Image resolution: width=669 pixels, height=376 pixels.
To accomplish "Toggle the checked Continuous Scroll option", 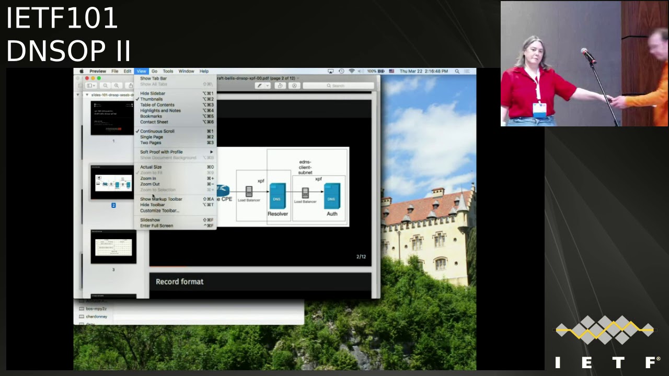I will point(175,131).
